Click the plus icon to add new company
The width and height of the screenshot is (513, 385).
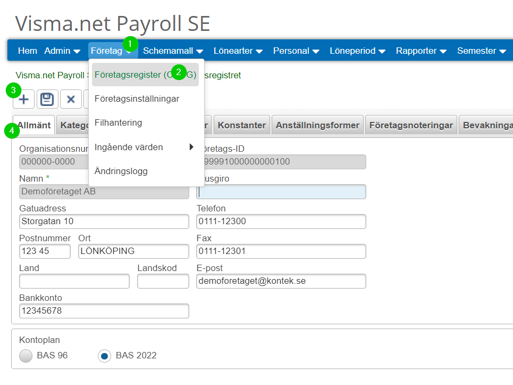coord(23,99)
